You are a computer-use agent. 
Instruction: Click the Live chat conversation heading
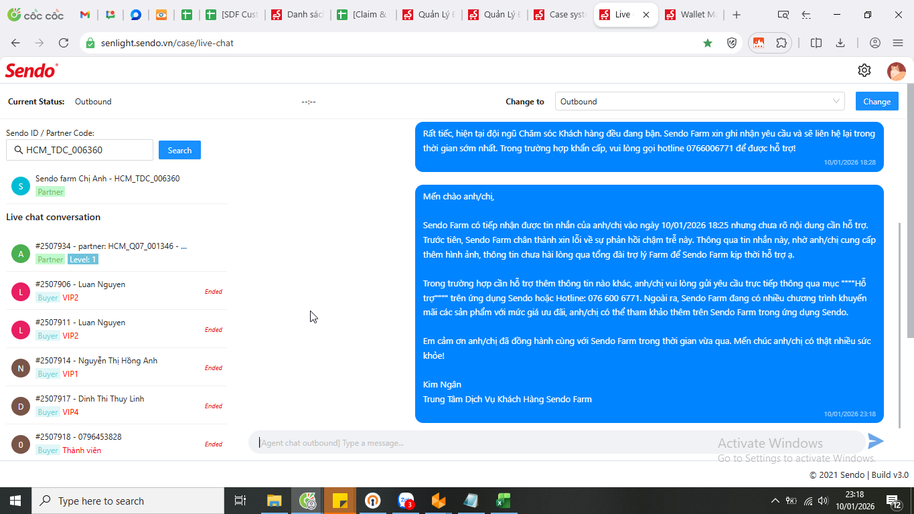tap(54, 217)
